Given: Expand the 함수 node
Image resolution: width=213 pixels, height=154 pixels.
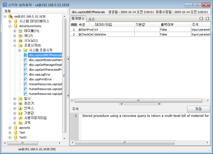Looking at the screenshot, I should pos(15,99).
